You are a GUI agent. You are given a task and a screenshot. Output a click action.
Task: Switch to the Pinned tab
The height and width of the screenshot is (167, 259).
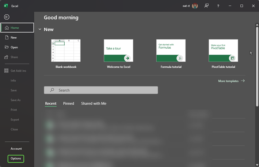[x=68, y=104]
